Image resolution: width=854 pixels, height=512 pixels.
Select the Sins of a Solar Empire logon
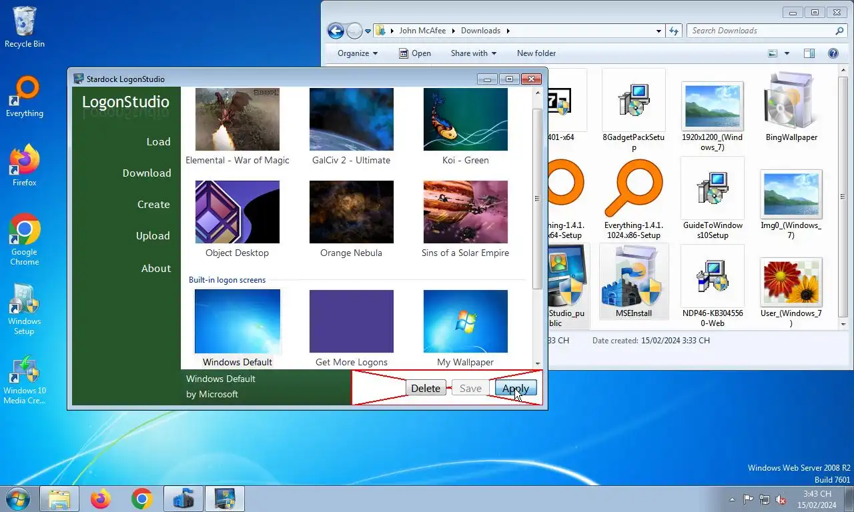coord(466,220)
